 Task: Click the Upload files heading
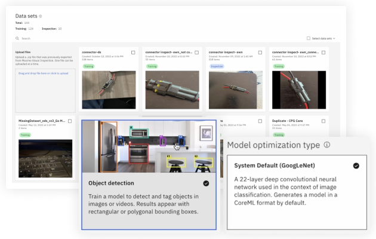coord(23,52)
